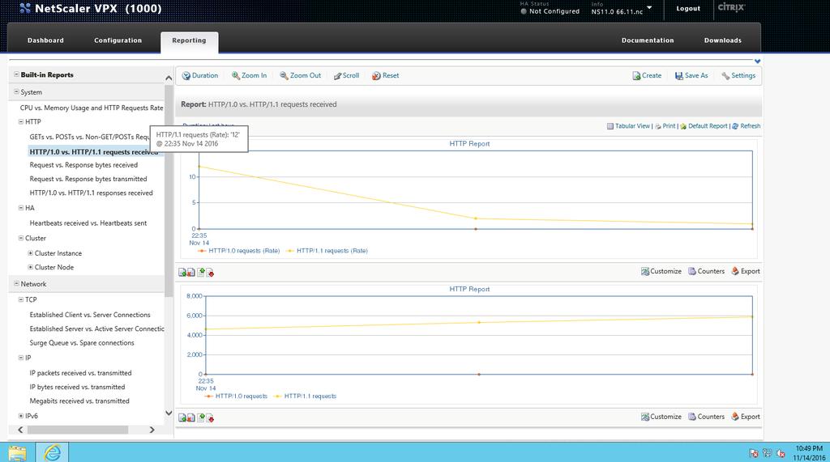Click the tree panel's down scroll arrow
Viewport: 830px width, 462px height.
tap(169, 413)
